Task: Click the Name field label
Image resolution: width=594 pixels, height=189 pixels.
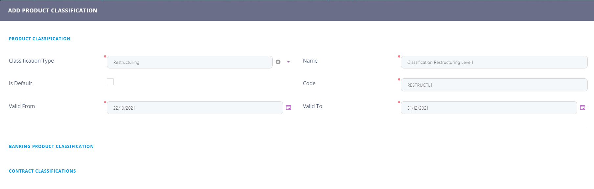Action: click(310, 61)
